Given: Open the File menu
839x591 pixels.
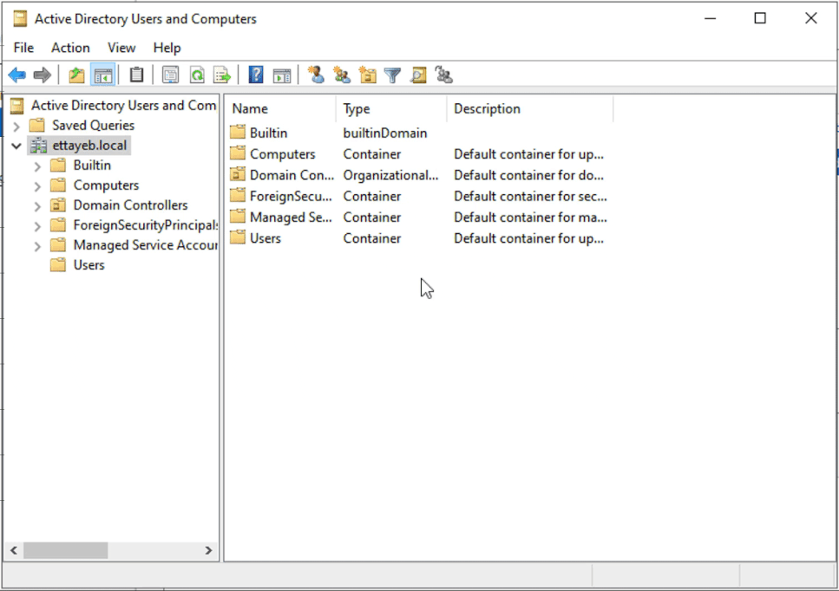Looking at the screenshot, I should pos(23,48).
